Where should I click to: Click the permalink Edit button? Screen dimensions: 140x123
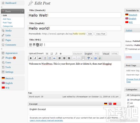(x=90, y=34)
